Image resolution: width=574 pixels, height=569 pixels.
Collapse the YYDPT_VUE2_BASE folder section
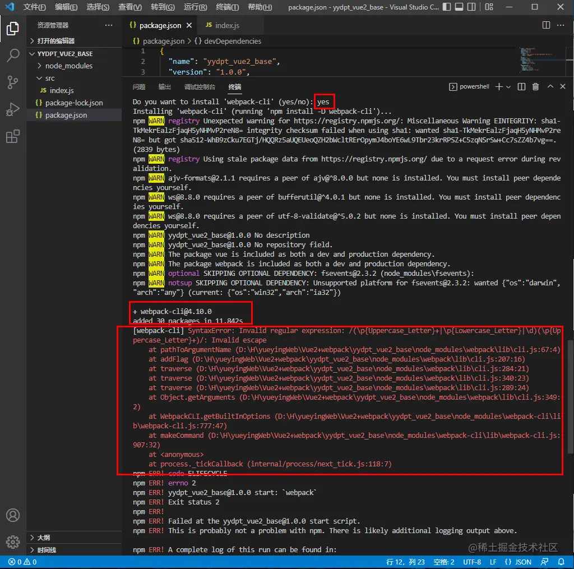pyautogui.click(x=74, y=54)
